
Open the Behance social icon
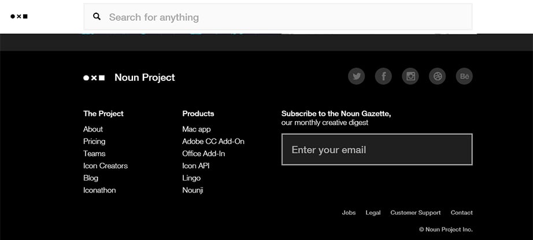pos(464,76)
